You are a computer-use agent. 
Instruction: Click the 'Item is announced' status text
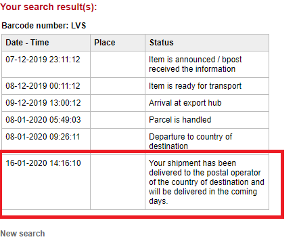[x=195, y=64]
